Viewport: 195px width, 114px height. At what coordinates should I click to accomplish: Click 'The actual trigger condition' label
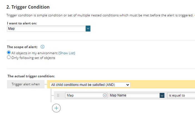click(31, 76)
